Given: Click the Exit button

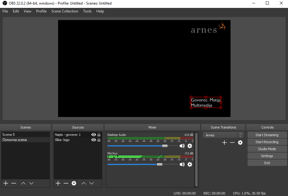Looking at the screenshot, I should (x=267, y=163).
